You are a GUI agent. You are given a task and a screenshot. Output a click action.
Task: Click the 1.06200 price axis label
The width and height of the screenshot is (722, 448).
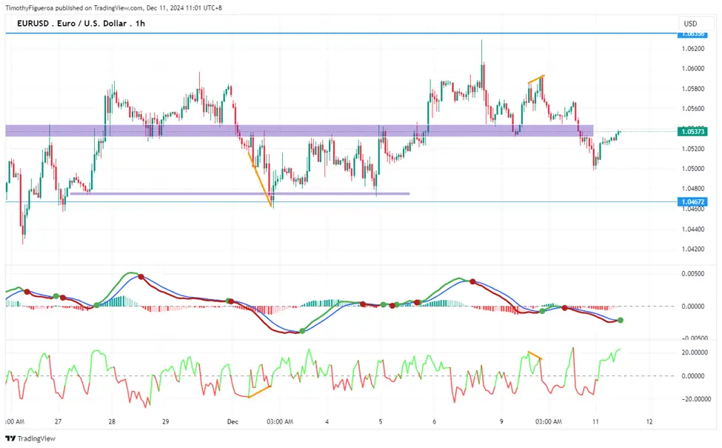[x=693, y=48]
